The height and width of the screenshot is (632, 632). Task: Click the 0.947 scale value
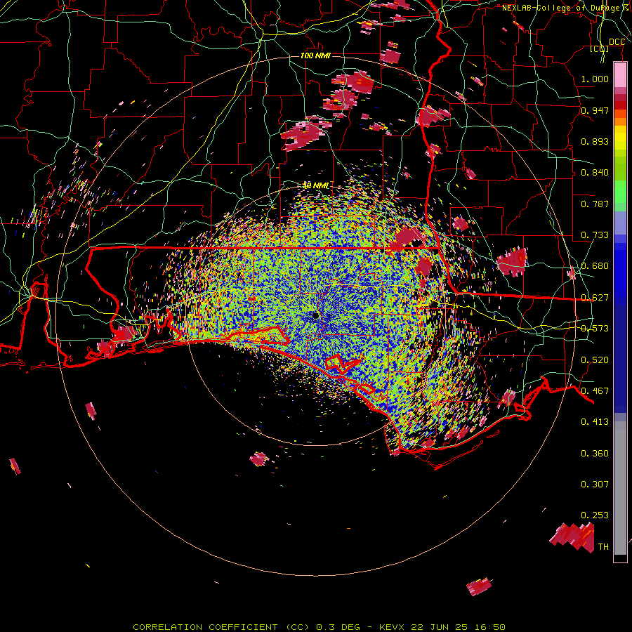coord(595,110)
